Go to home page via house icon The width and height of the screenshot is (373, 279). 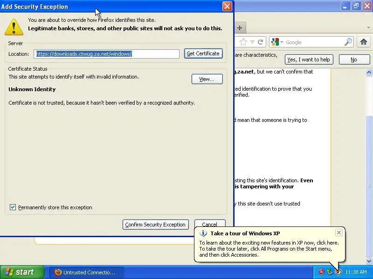[x=364, y=42]
